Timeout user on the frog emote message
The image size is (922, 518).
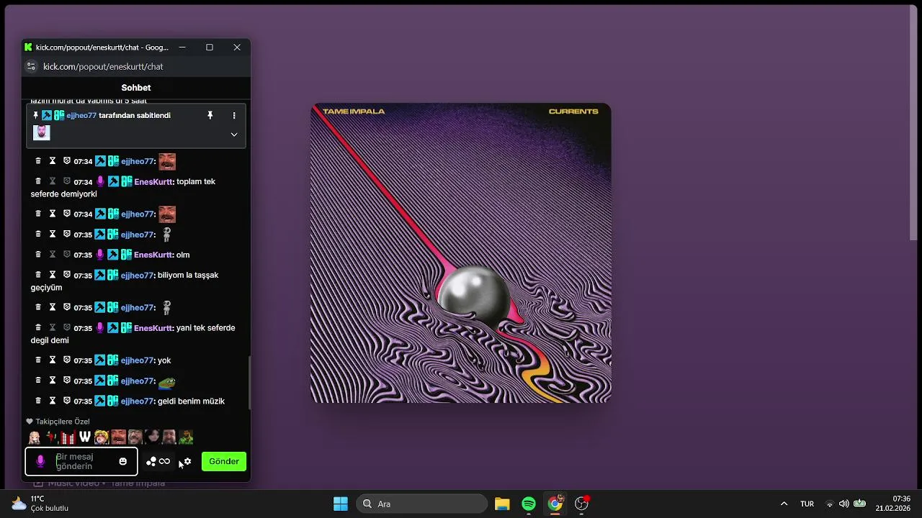(x=53, y=381)
